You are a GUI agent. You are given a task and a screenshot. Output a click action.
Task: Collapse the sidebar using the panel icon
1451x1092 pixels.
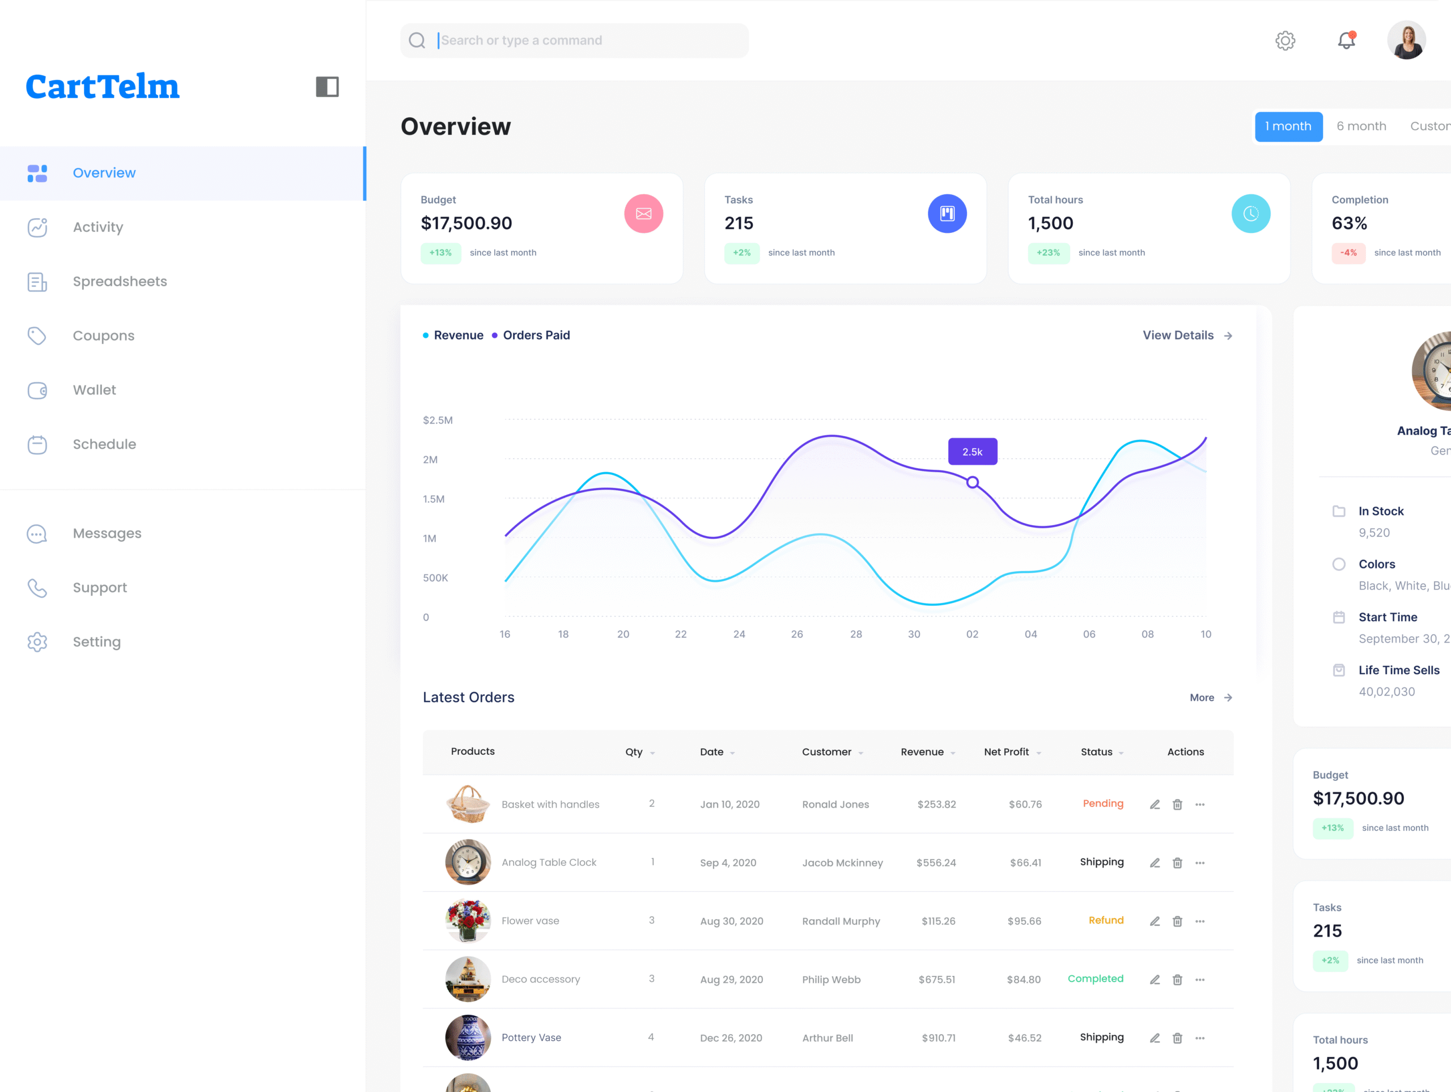[x=326, y=87]
